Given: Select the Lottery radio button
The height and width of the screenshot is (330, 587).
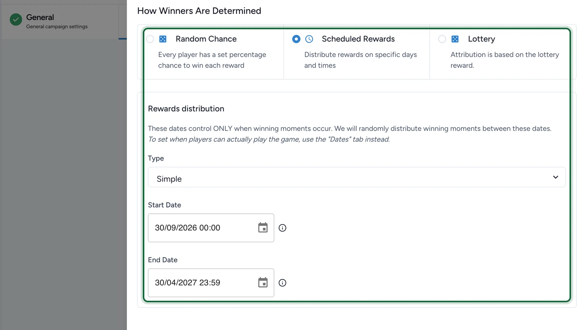Looking at the screenshot, I should point(442,39).
